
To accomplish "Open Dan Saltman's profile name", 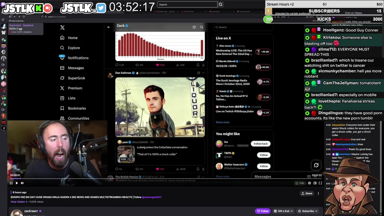I will pos(123,73).
